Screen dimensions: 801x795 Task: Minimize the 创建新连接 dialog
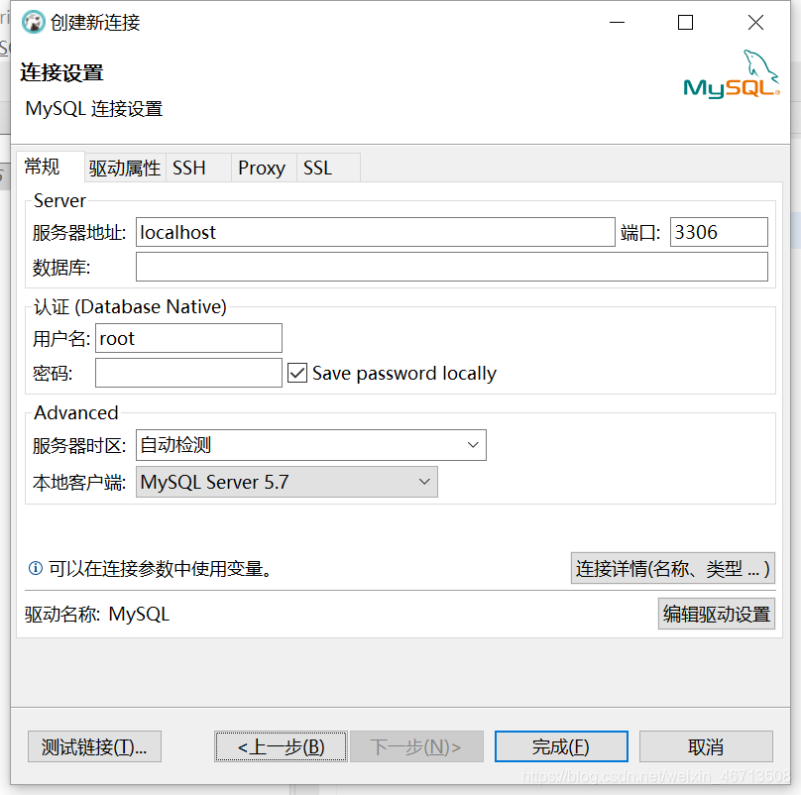(617, 23)
